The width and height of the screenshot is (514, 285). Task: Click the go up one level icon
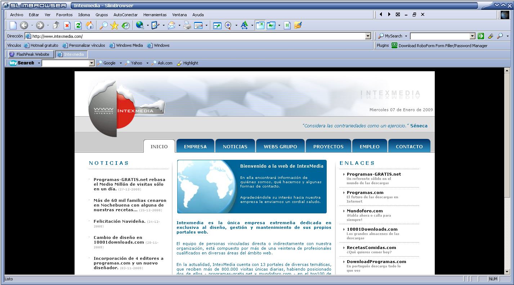coord(56,25)
